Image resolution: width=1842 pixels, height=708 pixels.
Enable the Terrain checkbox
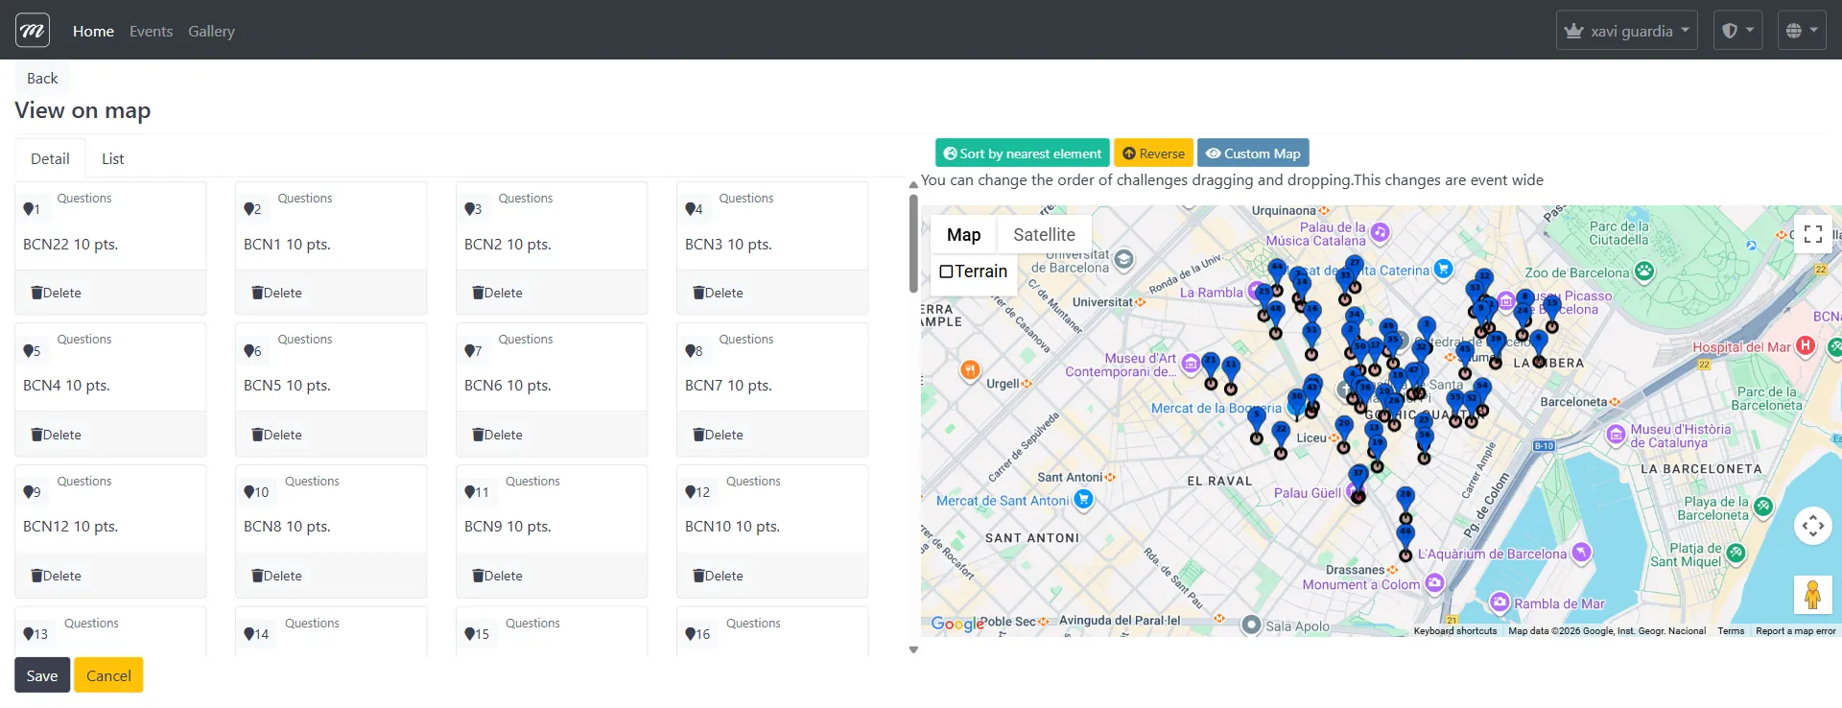tap(947, 271)
